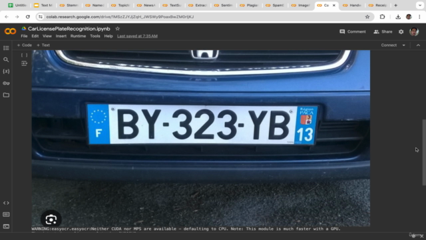Star the CarLicensePlateRecognition notebook

pos(117,29)
